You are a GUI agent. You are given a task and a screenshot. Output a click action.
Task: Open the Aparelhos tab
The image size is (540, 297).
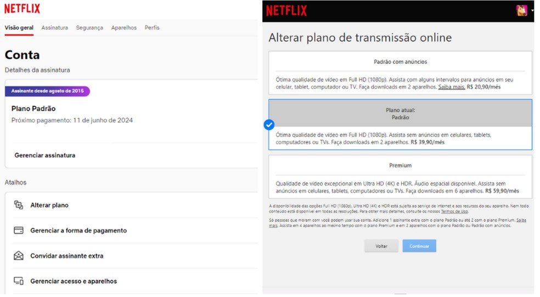(124, 27)
